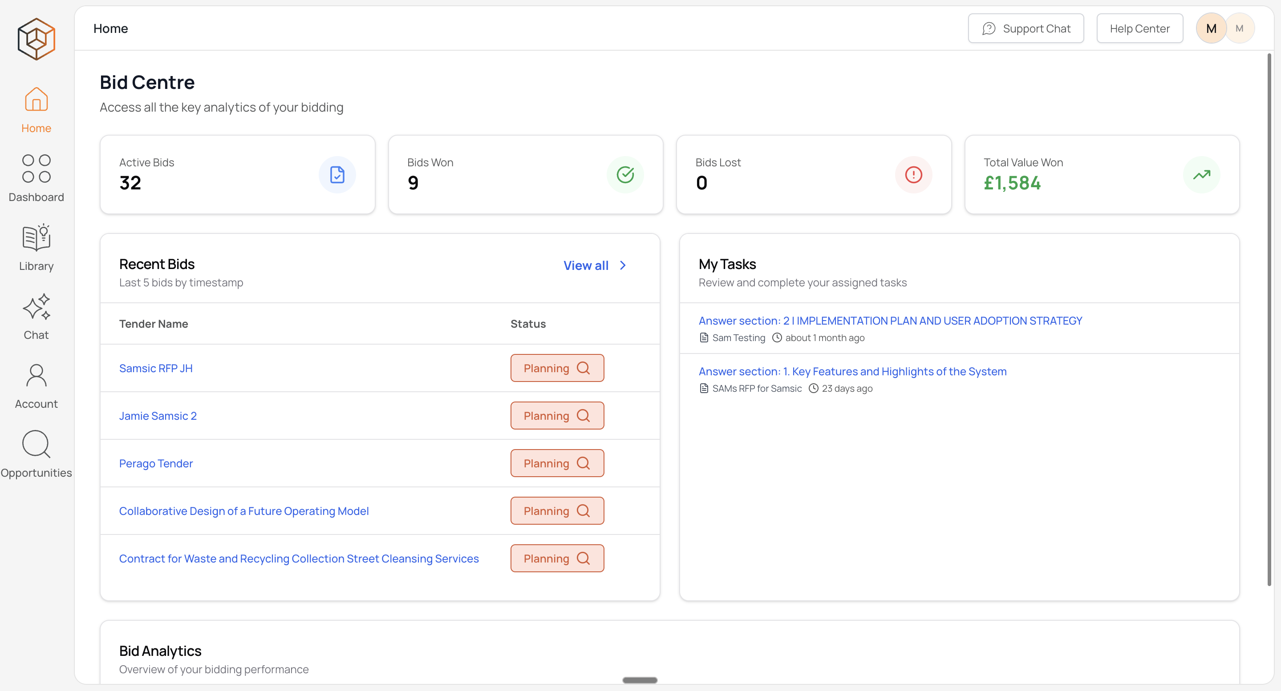Open task Key Features and Highlights of the System

[x=852, y=371]
